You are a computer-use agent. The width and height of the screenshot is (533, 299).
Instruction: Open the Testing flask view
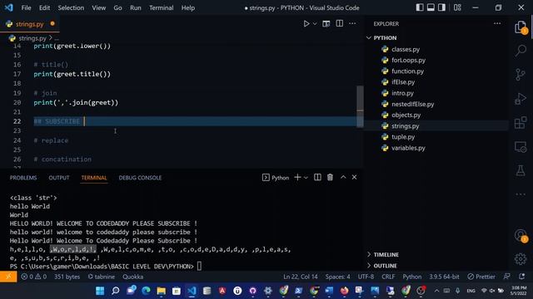coord(521,170)
